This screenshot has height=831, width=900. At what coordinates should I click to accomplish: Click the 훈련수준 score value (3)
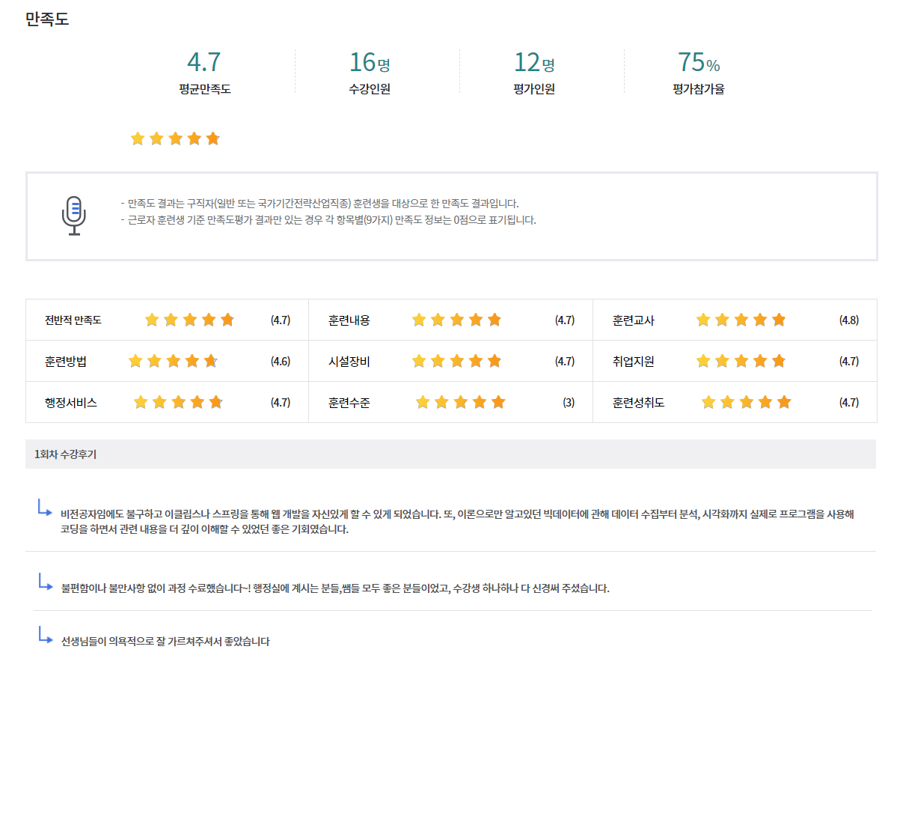point(569,403)
